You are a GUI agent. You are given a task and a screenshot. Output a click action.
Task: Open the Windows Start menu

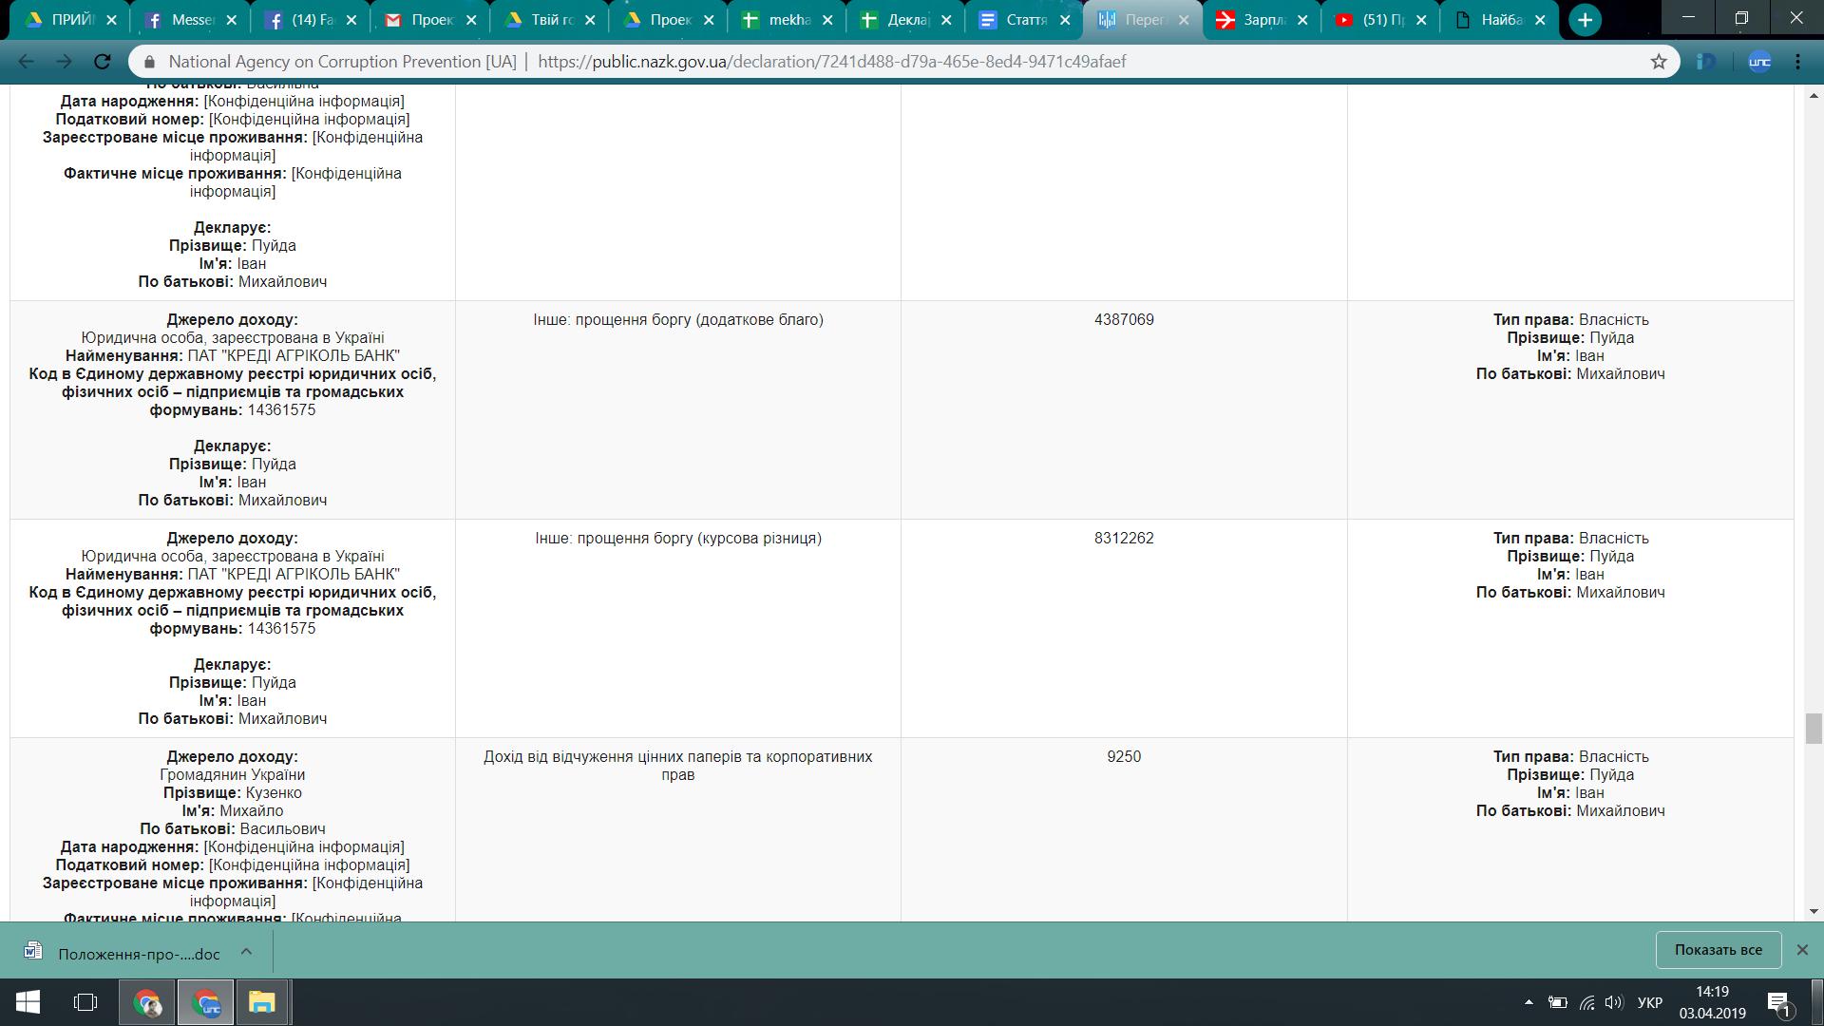click(28, 1002)
